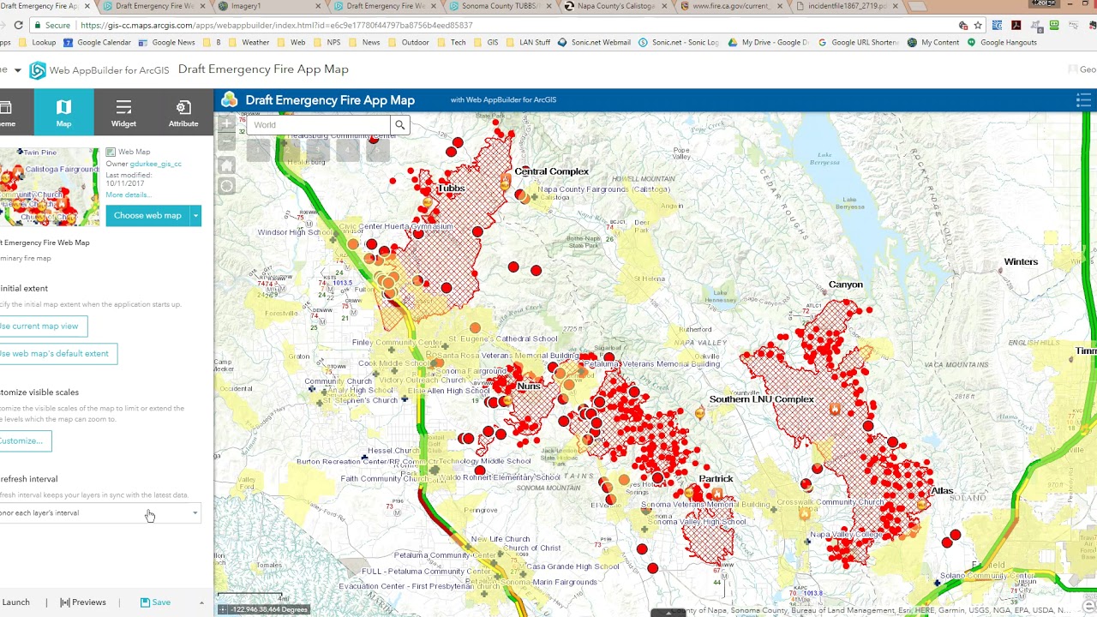Open the My Content bookmark
This screenshot has height=617, width=1097.
tap(933, 42)
